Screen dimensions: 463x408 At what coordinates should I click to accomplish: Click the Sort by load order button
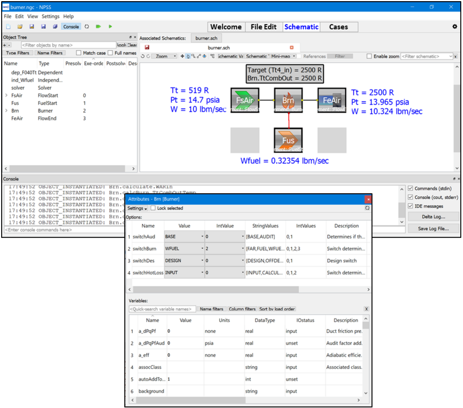pyautogui.click(x=277, y=309)
